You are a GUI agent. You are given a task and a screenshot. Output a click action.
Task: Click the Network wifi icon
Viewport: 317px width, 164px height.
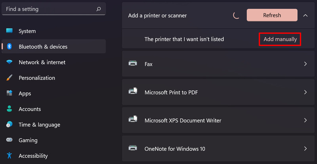(9, 62)
